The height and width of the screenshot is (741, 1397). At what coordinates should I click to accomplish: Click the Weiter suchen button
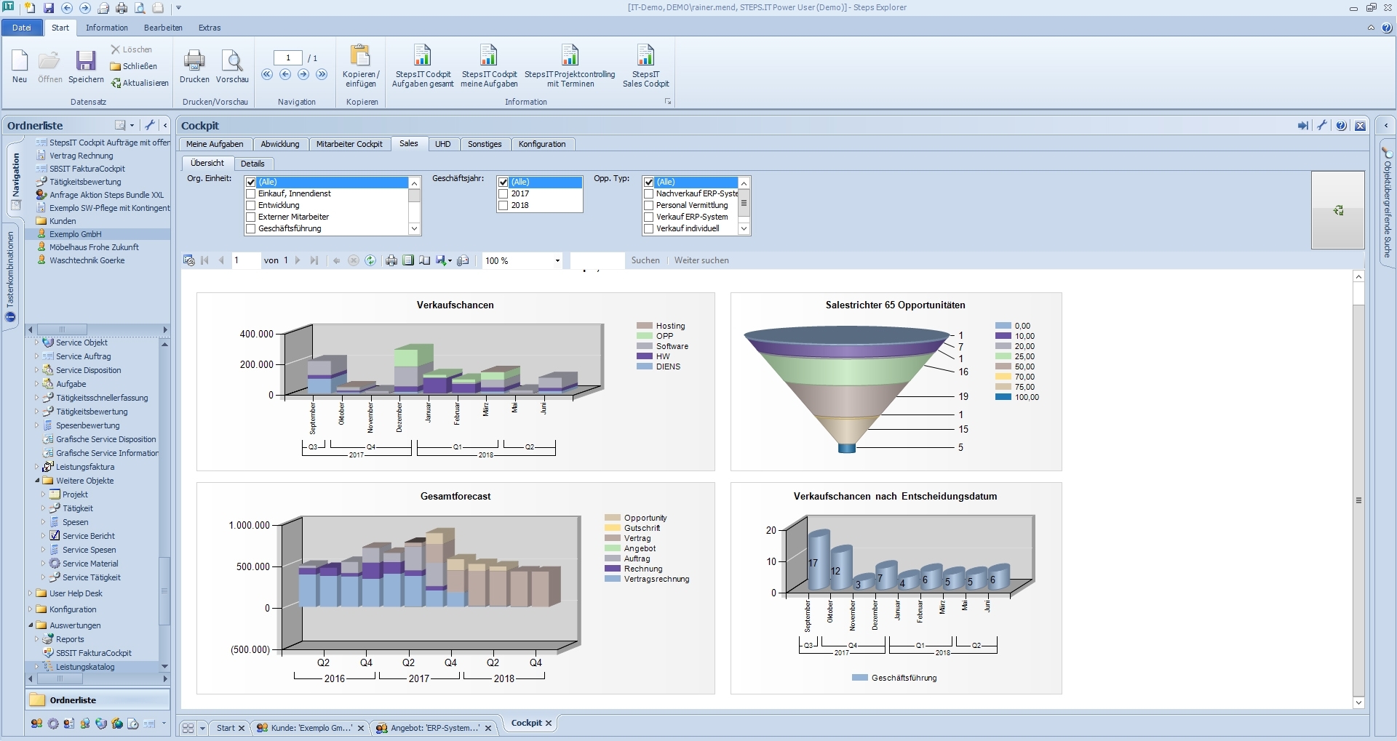click(x=701, y=260)
